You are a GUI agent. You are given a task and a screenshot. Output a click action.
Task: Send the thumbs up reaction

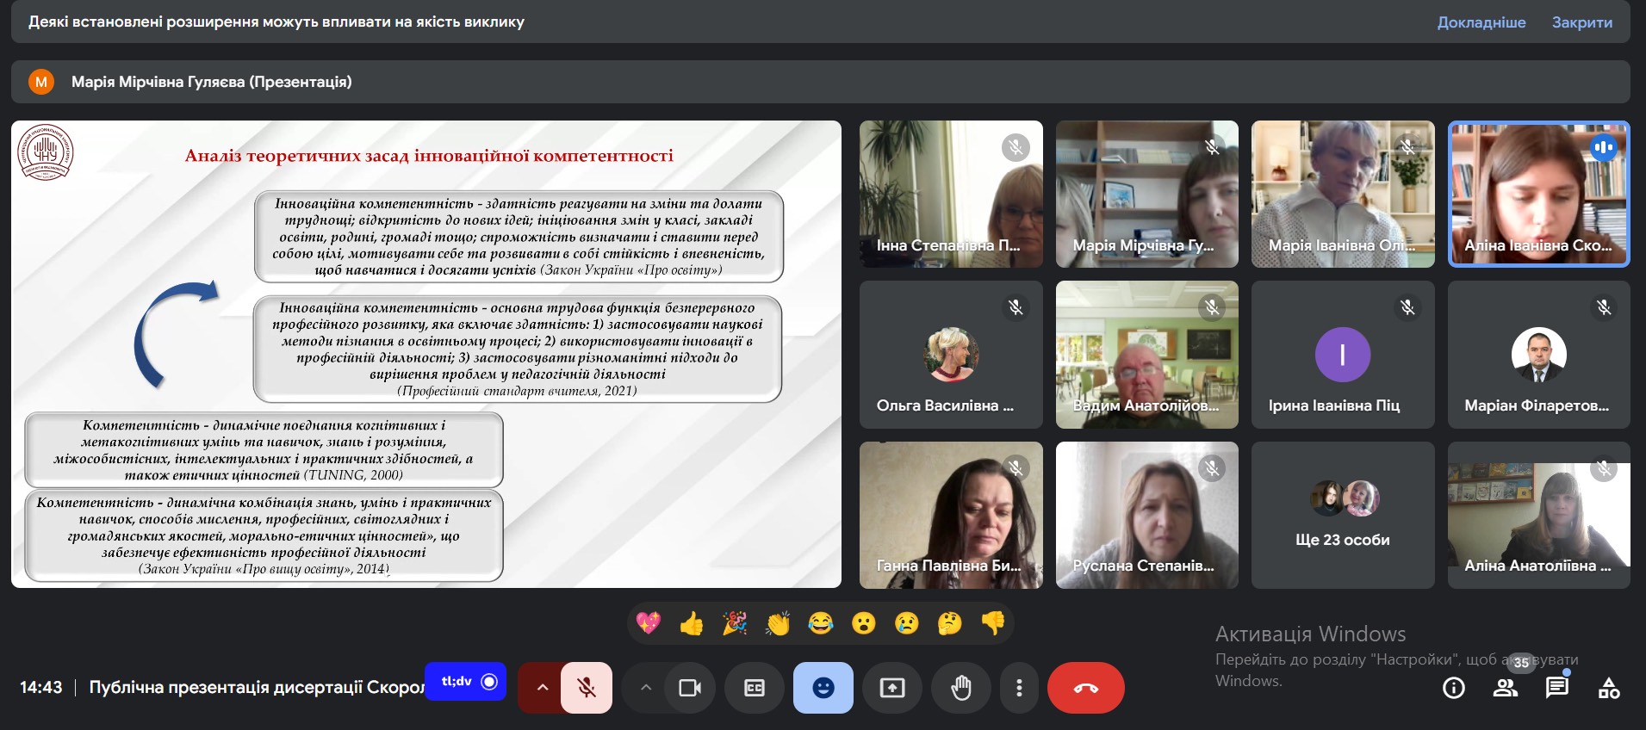(x=692, y=623)
